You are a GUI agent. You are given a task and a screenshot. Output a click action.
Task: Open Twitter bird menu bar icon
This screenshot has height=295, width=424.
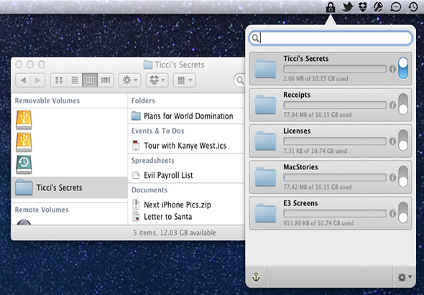tap(347, 7)
